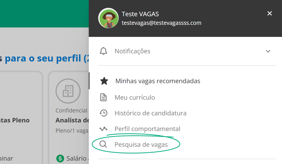282x164 pixels.
Task: Go to Meu currículo
Action: pyautogui.click(x=135, y=97)
